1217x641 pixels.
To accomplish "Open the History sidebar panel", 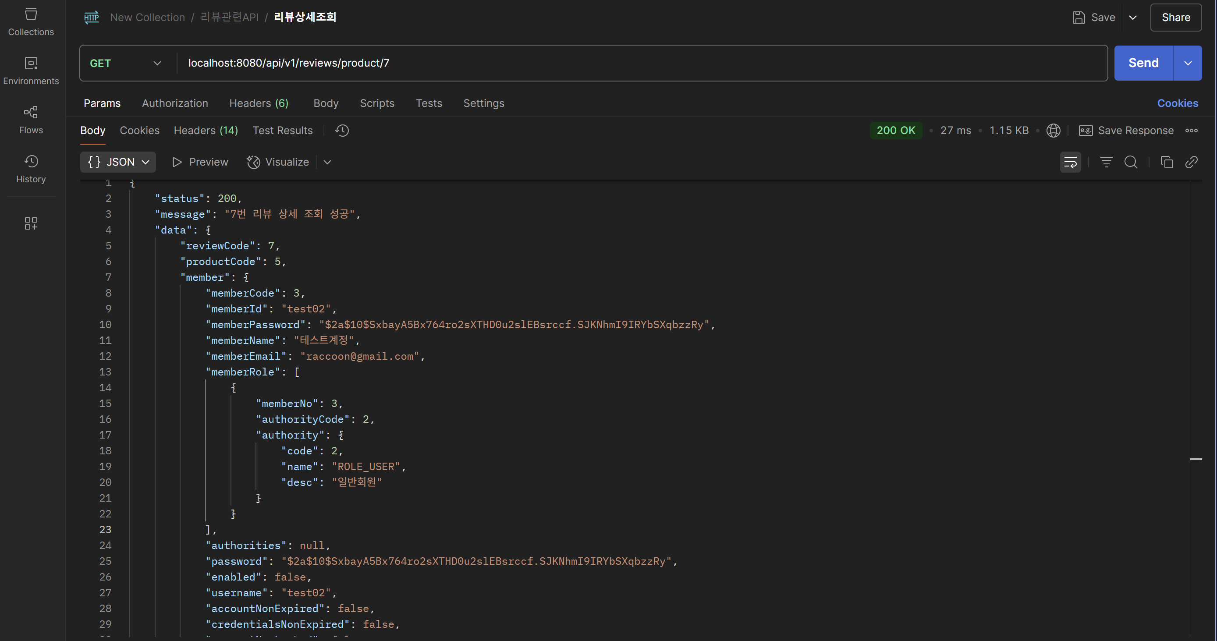I will [x=31, y=169].
